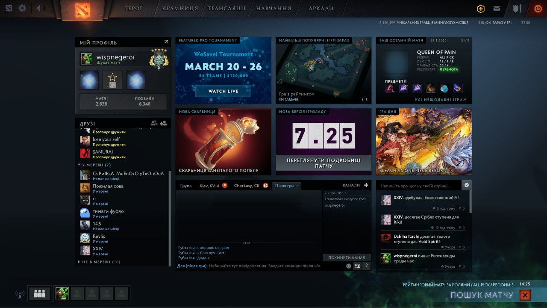Invite player in second party slot
The height and width of the screenshot is (308, 547).
coord(77,293)
